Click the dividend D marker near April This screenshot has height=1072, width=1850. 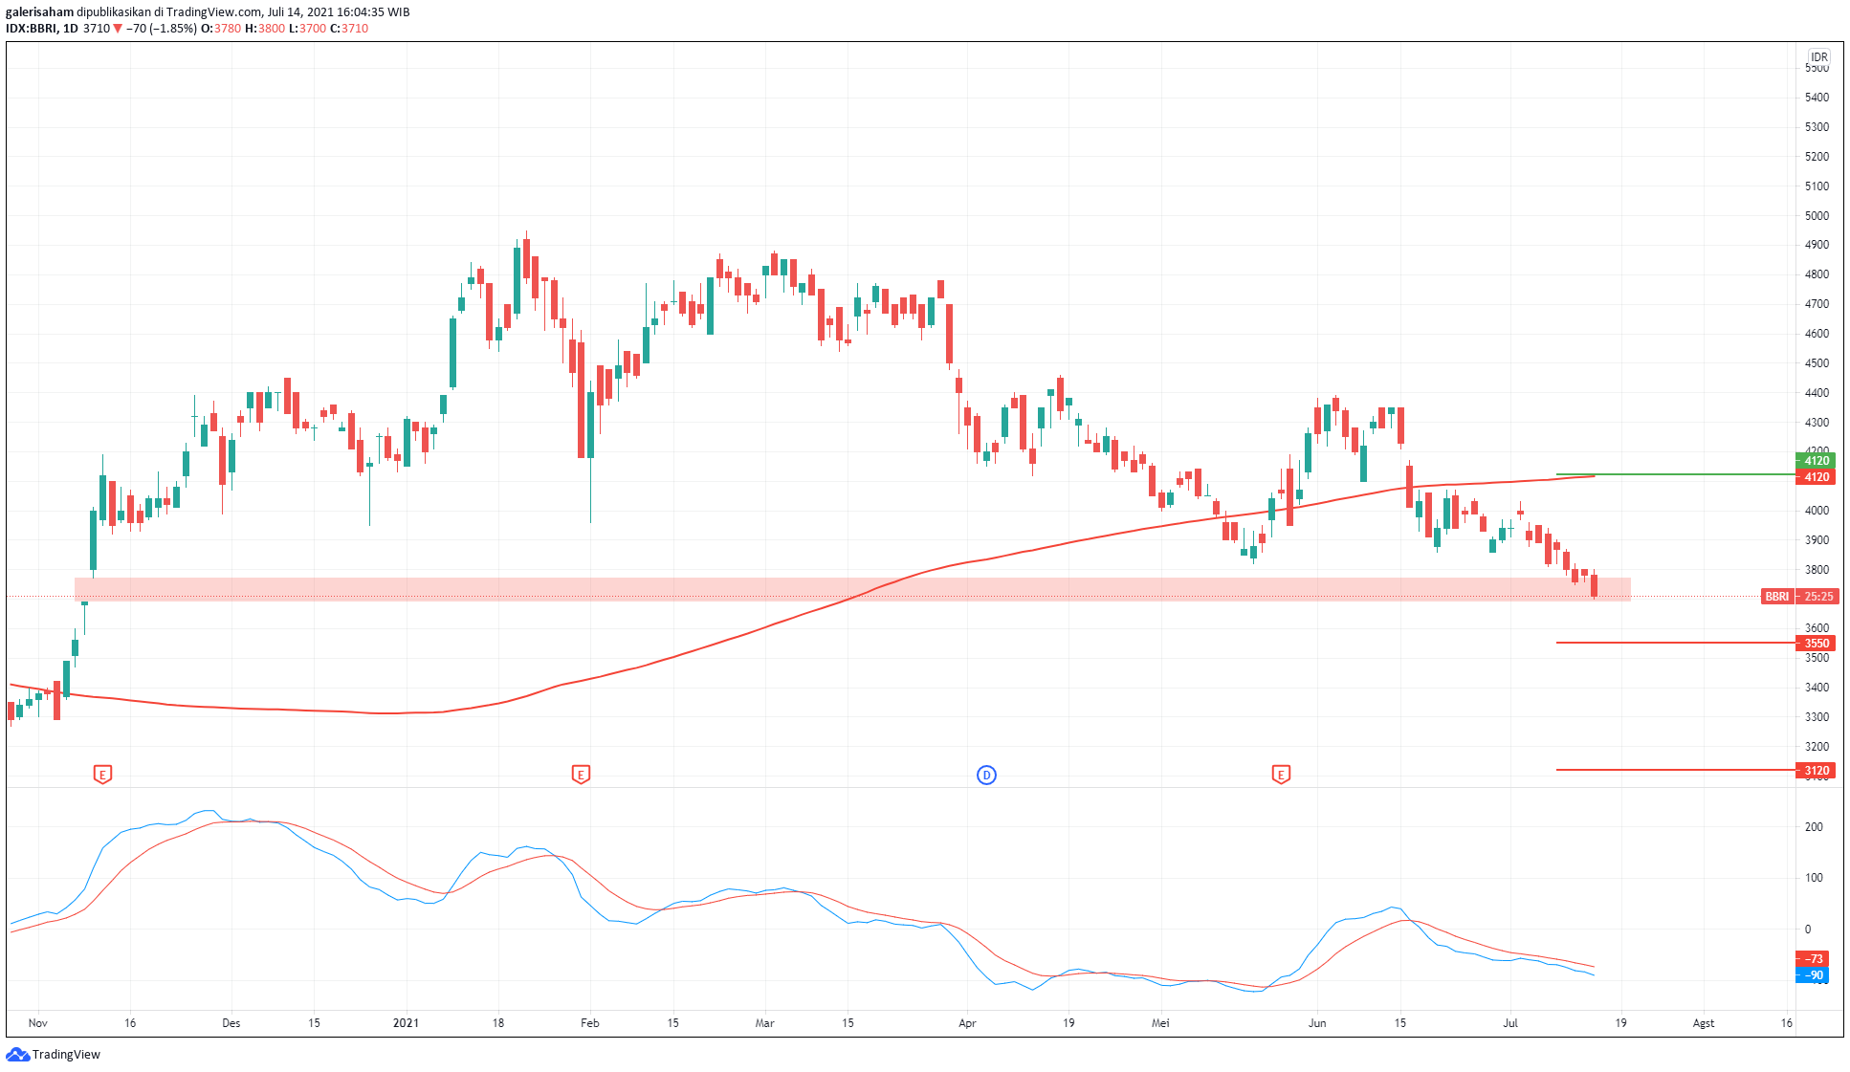(x=986, y=775)
